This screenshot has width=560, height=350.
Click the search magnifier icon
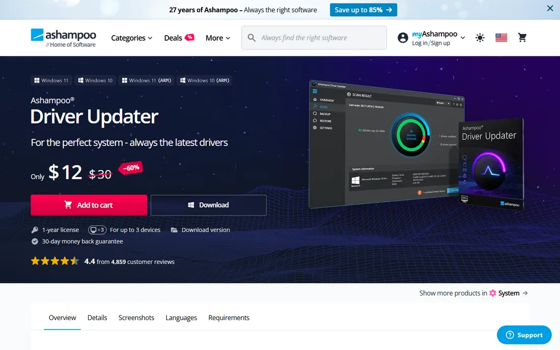pos(251,38)
